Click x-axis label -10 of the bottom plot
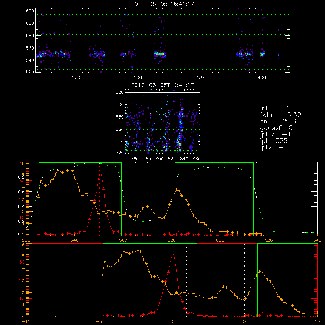The height and width of the screenshot is (325, 325). point(26,322)
